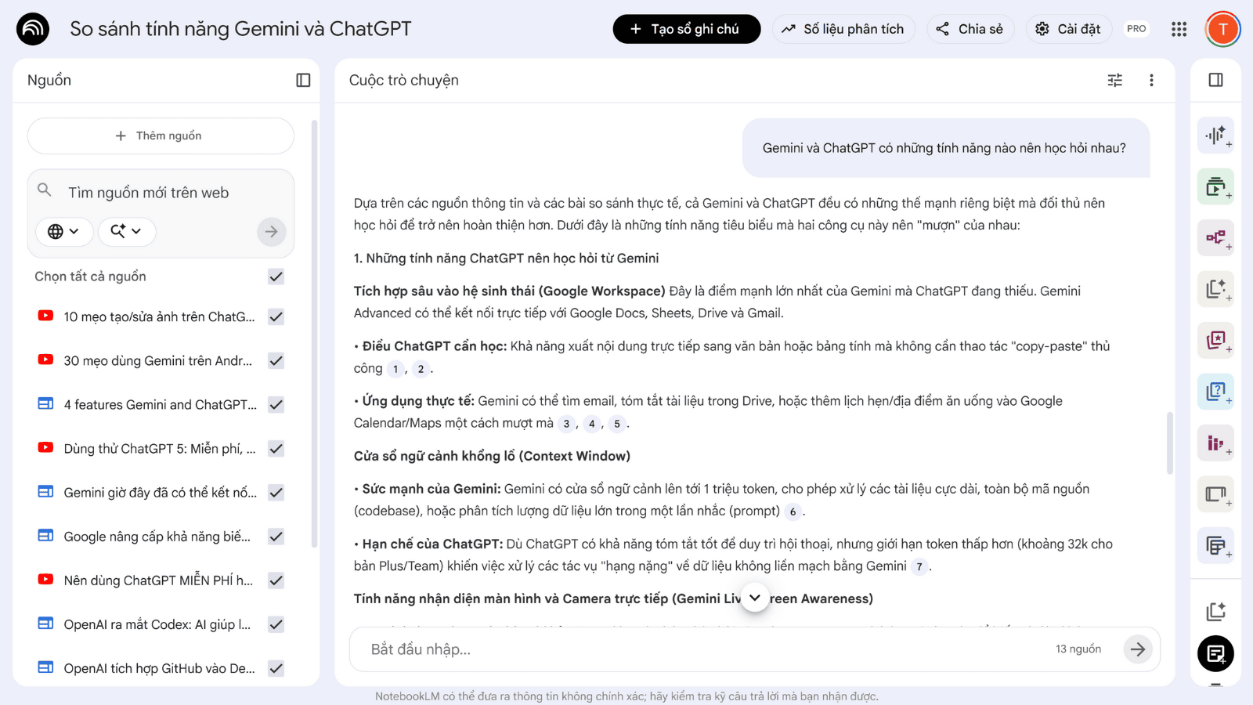1253x705 pixels.
Task: Open the Flashcards tool icon
Action: tap(1215, 341)
